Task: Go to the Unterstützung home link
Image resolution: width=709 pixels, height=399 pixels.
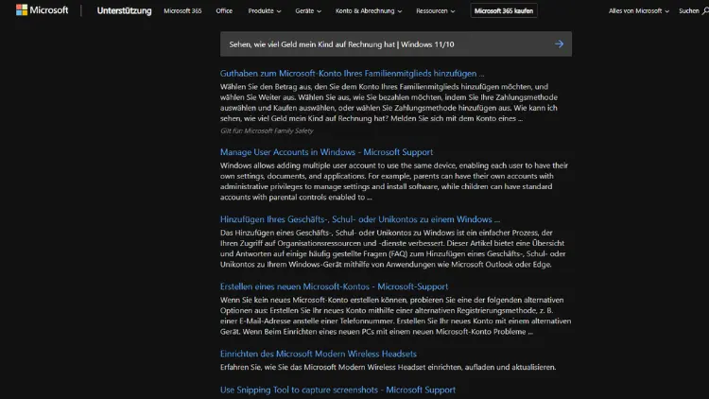Action: coord(125,10)
